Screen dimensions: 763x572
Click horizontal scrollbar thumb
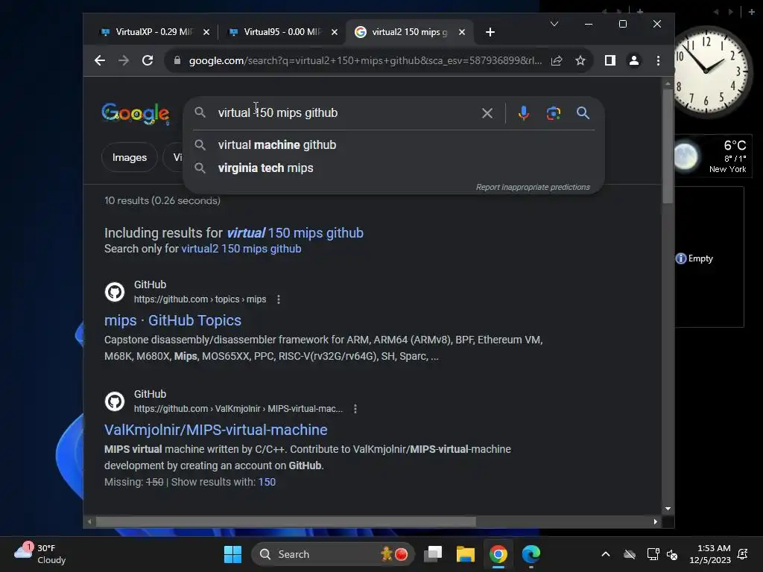[285, 522]
